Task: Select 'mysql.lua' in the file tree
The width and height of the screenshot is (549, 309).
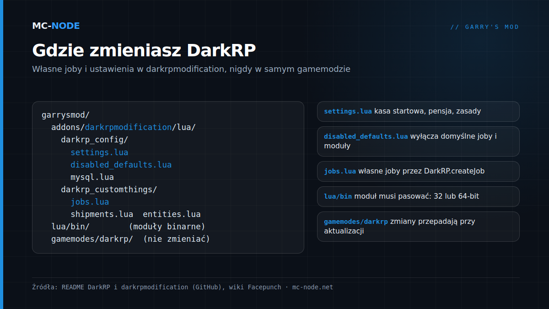Action: pos(92,177)
